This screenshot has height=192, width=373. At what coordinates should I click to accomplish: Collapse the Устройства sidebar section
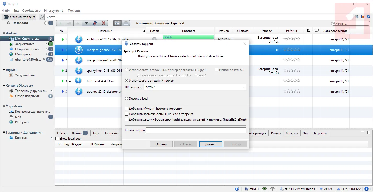(4, 106)
